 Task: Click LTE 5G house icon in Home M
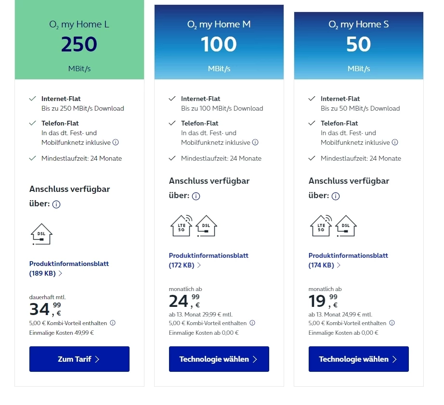pyautogui.click(x=182, y=225)
